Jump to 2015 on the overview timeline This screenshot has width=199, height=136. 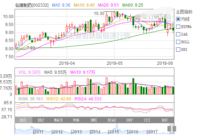tap(114, 132)
